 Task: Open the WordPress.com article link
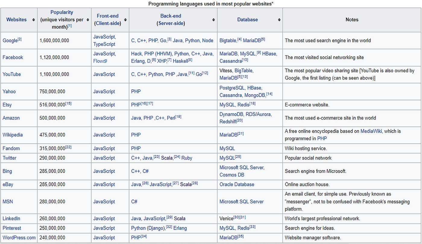[19, 238]
